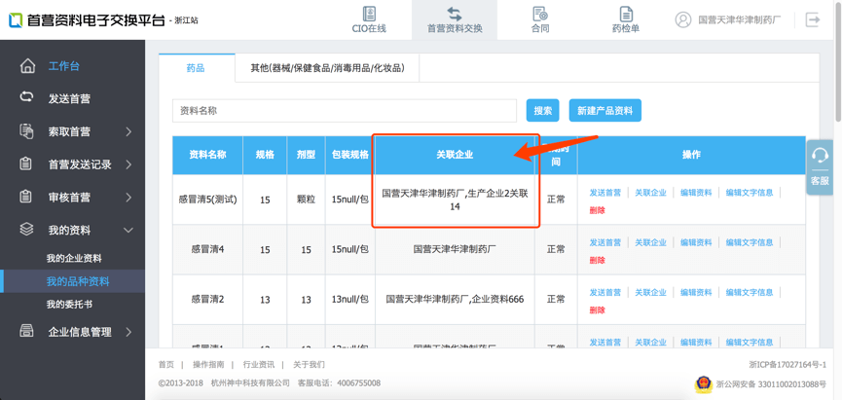Click 删除 link for 感冒清5(测试)
The image size is (842, 400).
tap(597, 210)
